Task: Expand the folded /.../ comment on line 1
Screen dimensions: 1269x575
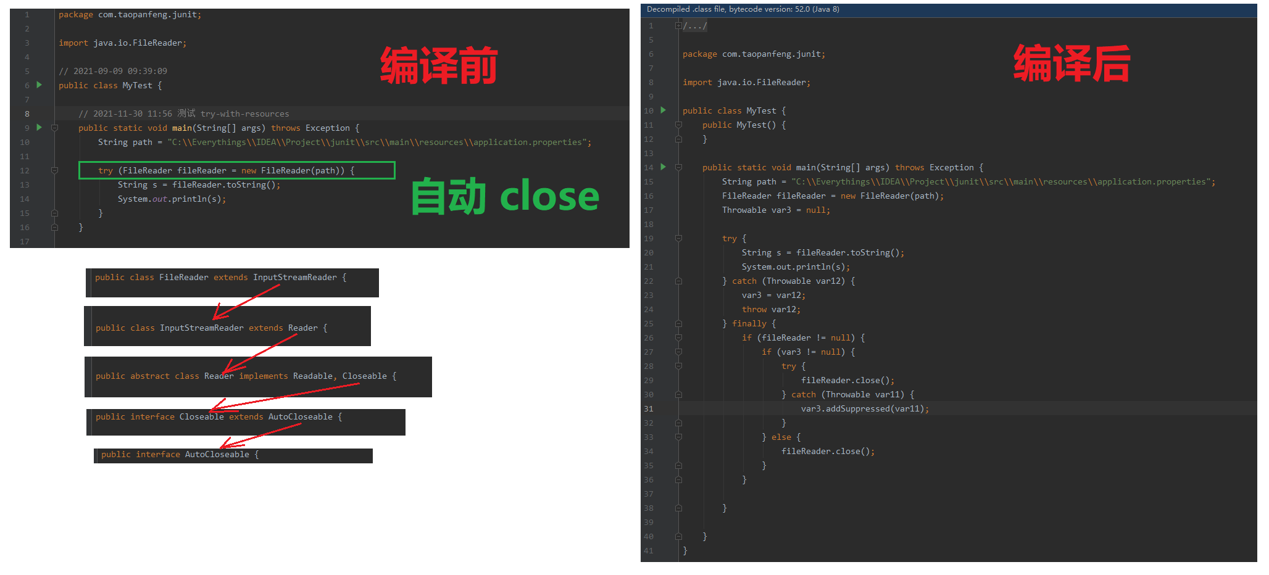Action: pyautogui.click(x=678, y=26)
